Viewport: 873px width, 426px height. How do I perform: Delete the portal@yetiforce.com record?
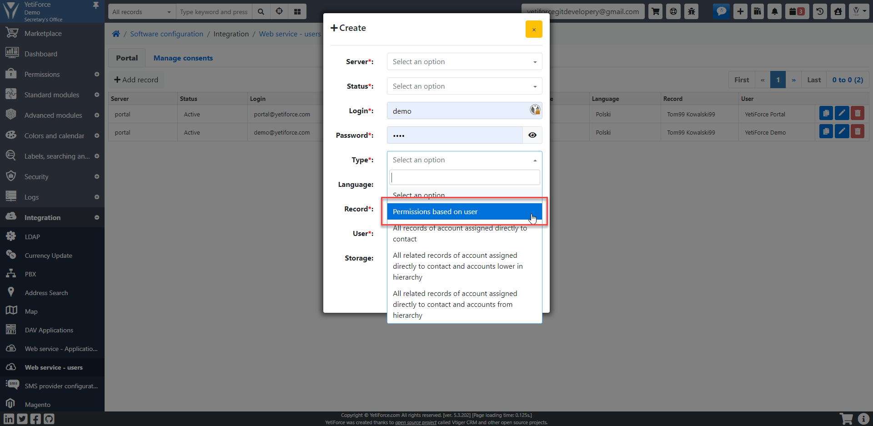(x=858, y=114)
